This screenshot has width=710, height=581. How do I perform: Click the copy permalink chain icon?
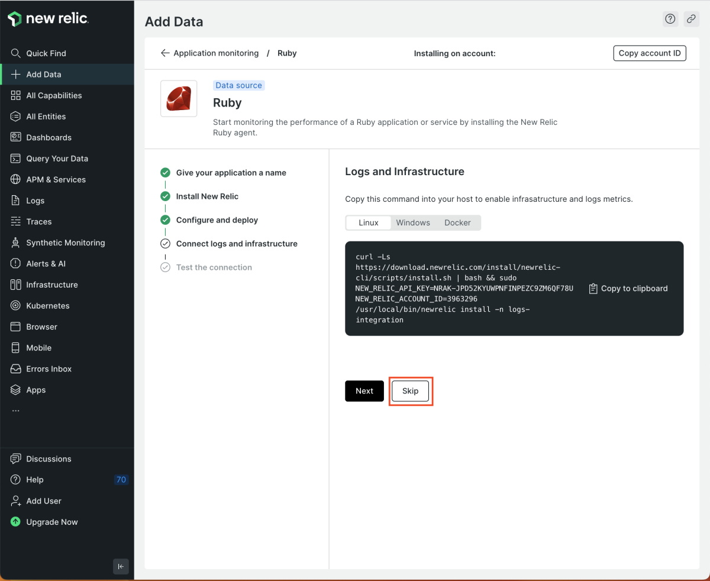691,19
